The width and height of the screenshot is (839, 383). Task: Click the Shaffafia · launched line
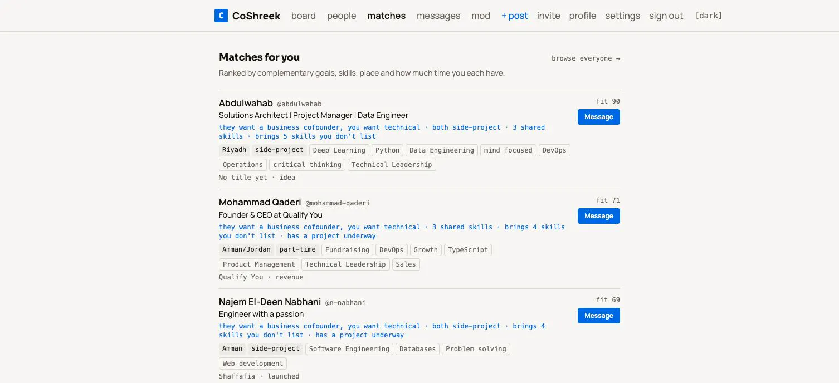tap(259, 376)
